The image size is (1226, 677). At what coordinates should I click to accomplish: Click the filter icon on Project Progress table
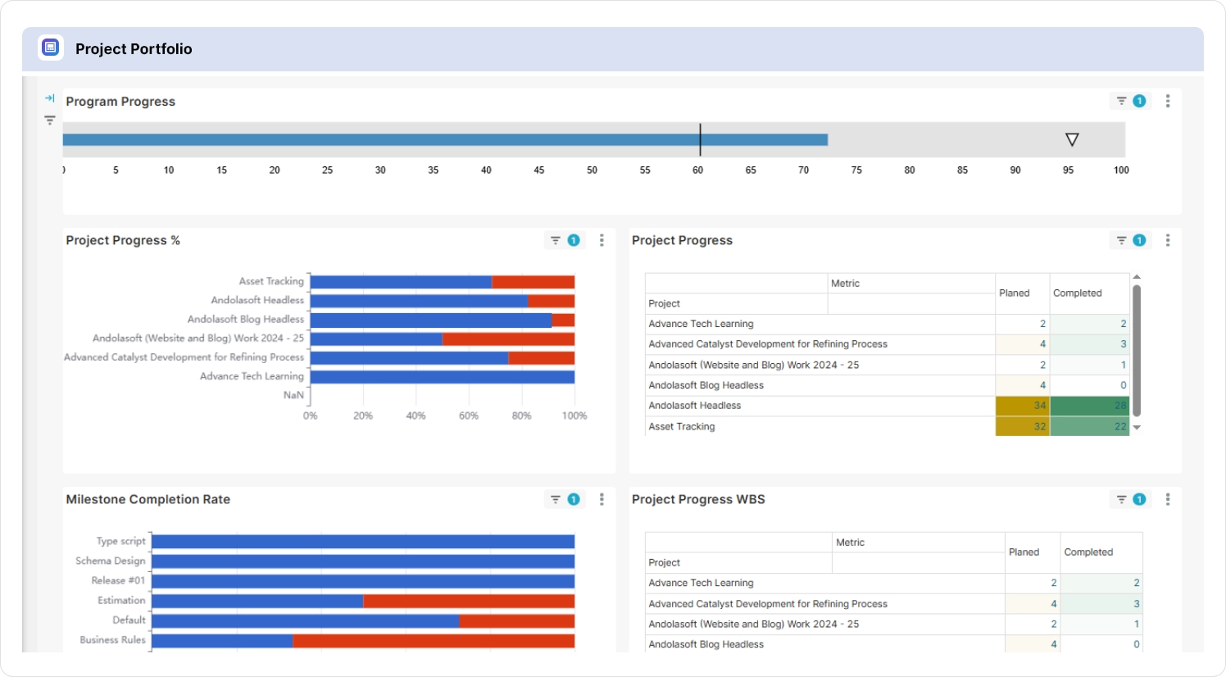pyautogui.click(x=1122, y=240)
